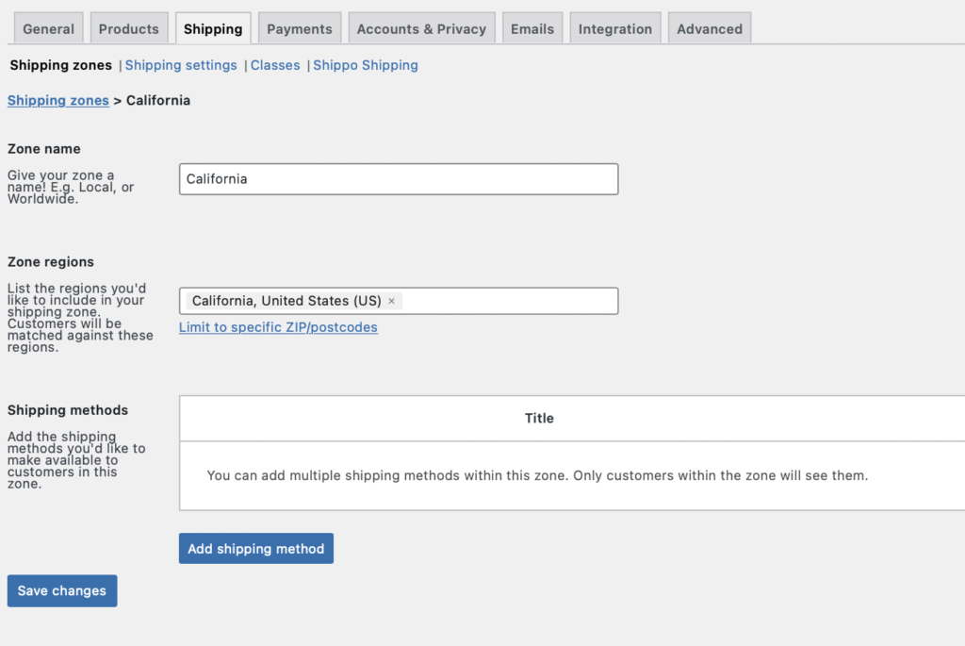Select the Advanced tab
The image size is (965, 646).
point(710,29)
